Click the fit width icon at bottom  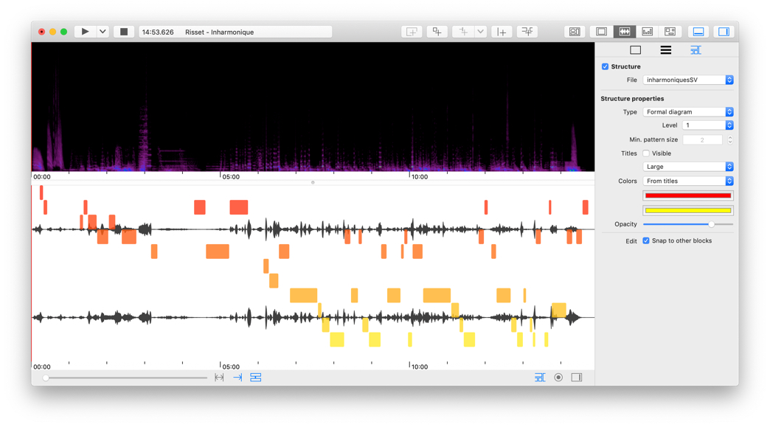pos(219,378)
